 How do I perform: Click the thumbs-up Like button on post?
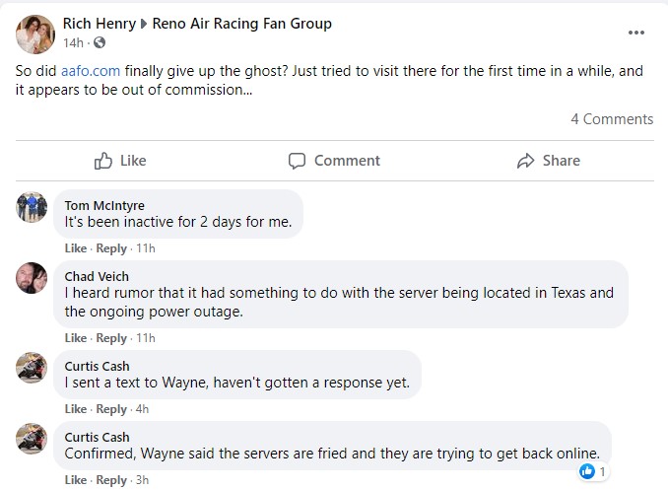coord(120,161)
